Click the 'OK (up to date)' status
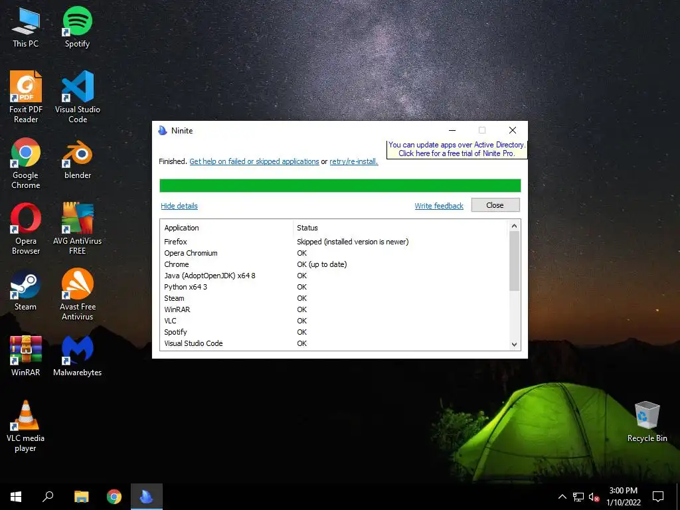This screenshot has width=680, height=510. 322,264
